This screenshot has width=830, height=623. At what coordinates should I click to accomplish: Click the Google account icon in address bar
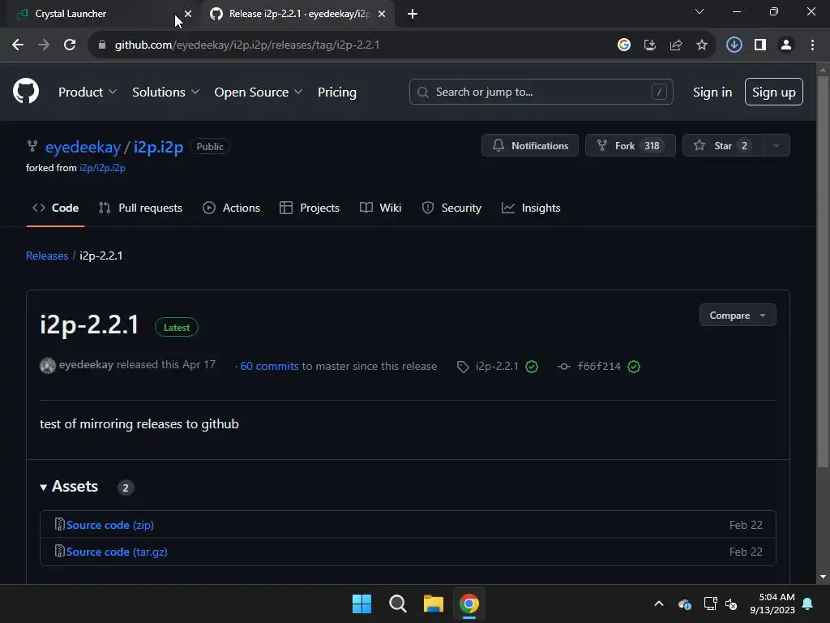click(x=624, y=45)
